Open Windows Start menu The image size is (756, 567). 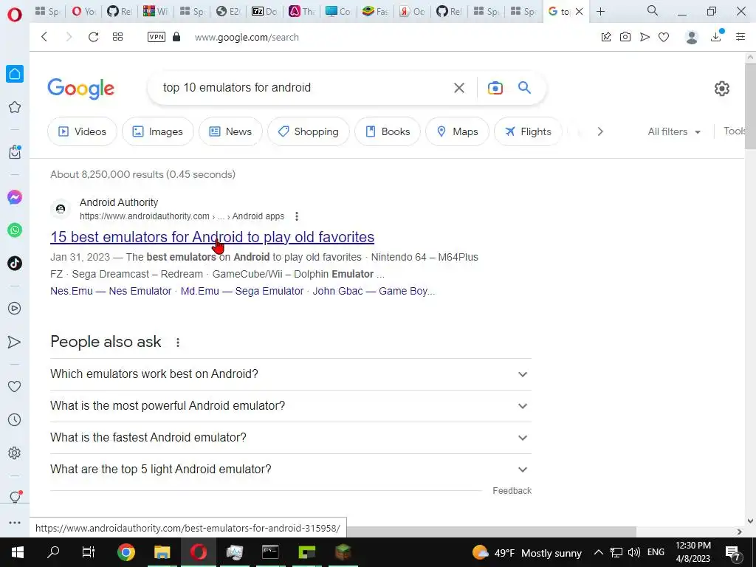pos(18,552)
